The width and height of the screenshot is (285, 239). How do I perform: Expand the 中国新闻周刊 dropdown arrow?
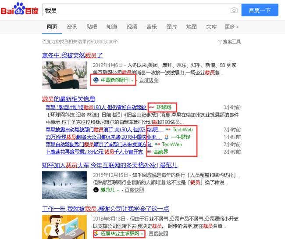tap(132, 80)
